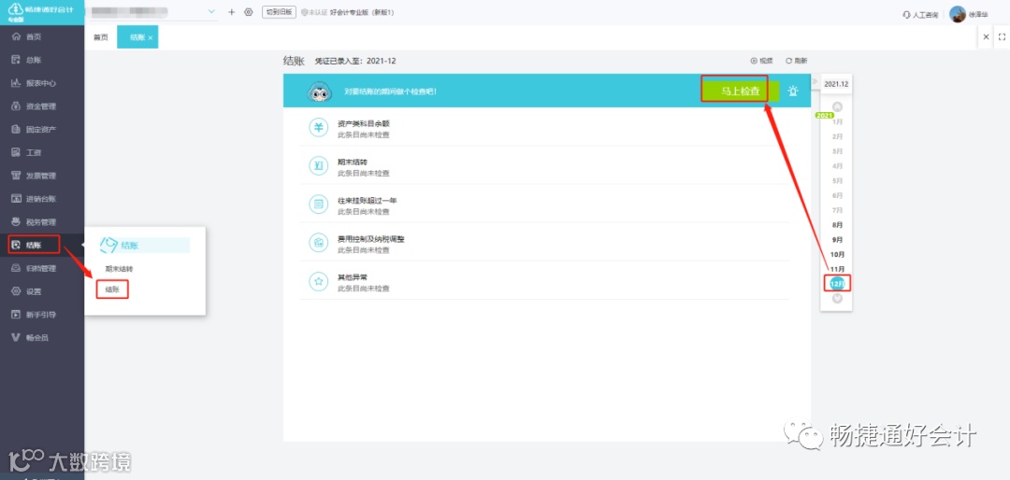Click the 资产类科目余额 row text

[363, 123]
